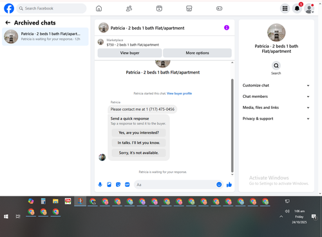Click the volume speaker tray icon
Viewport: 322px width, 237px height.
coord(287,211)
